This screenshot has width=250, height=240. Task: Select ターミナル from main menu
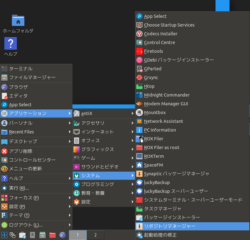[x=36, y=69]
